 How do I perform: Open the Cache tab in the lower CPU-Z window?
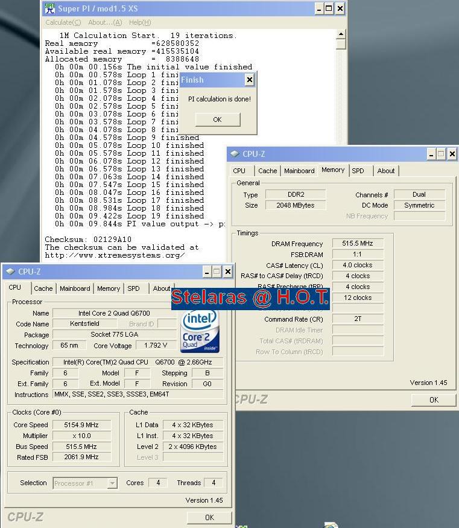pyautogui.click(x=43, y=288)
